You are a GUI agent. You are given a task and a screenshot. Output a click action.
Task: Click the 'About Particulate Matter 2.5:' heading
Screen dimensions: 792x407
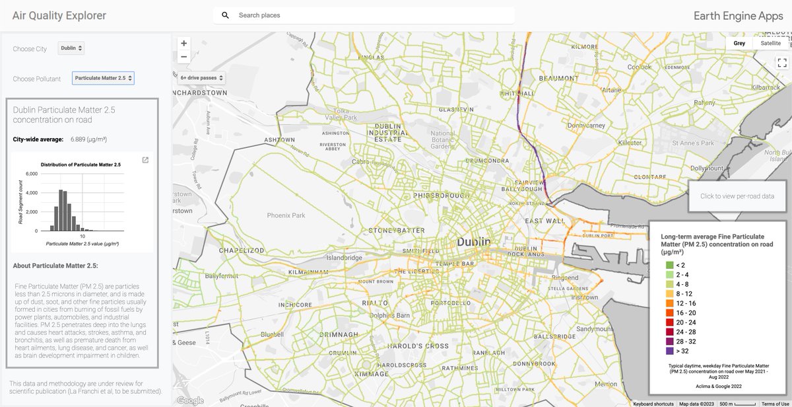pyautogui.click(x=55, y=266)
